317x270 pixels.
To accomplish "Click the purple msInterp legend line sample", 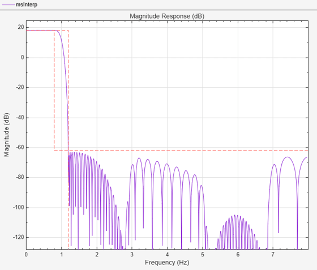I will [8, 5].
